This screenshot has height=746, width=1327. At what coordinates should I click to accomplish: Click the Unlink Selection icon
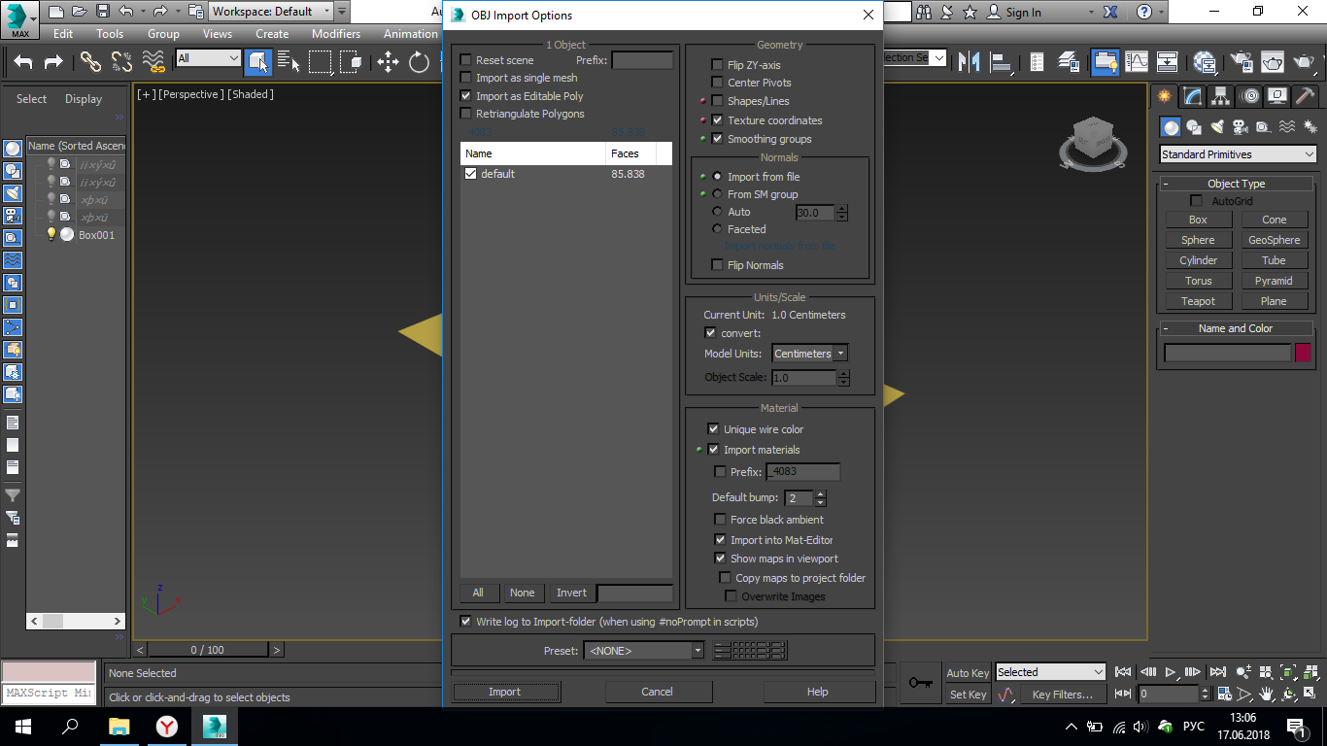pos(121,62)
